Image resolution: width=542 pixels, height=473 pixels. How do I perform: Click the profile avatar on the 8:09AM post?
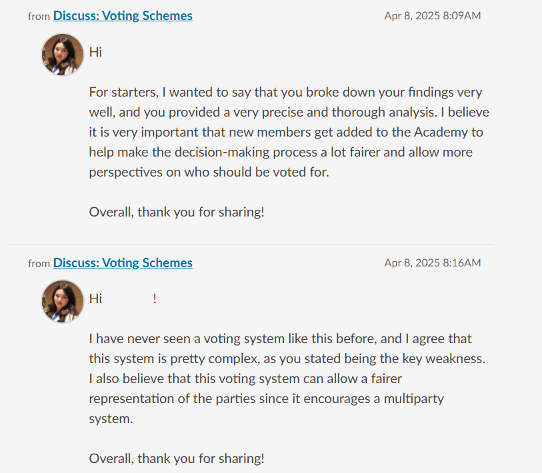click(x=63, y=55)
